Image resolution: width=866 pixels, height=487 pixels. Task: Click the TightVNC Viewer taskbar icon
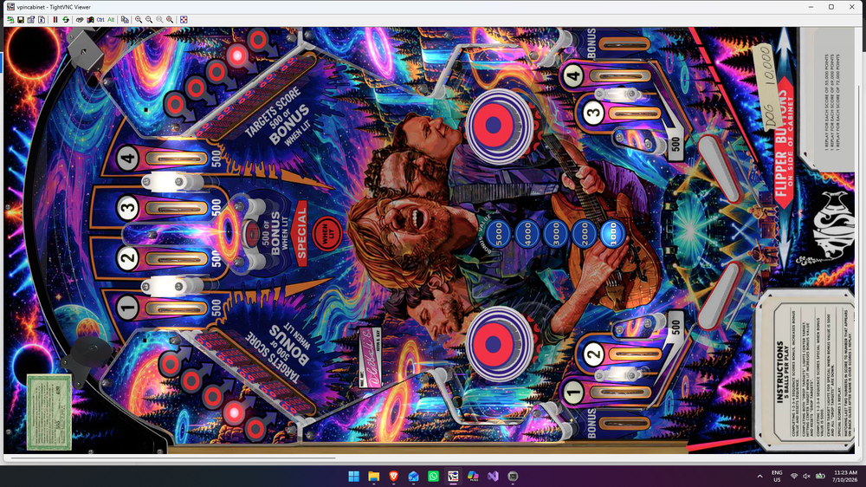[x=454, y=476]
